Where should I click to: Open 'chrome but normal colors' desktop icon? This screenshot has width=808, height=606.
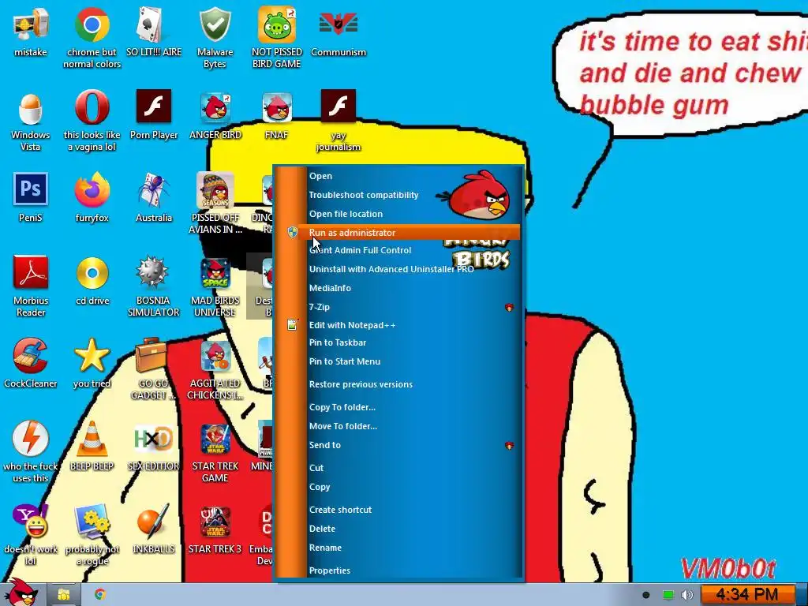click(x=92, y=24)
